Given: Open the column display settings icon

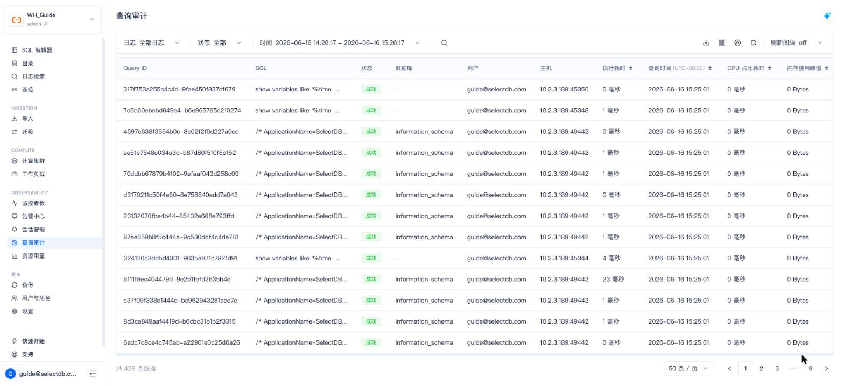Looking at the screenshot, I should click(x=722, y=43).
